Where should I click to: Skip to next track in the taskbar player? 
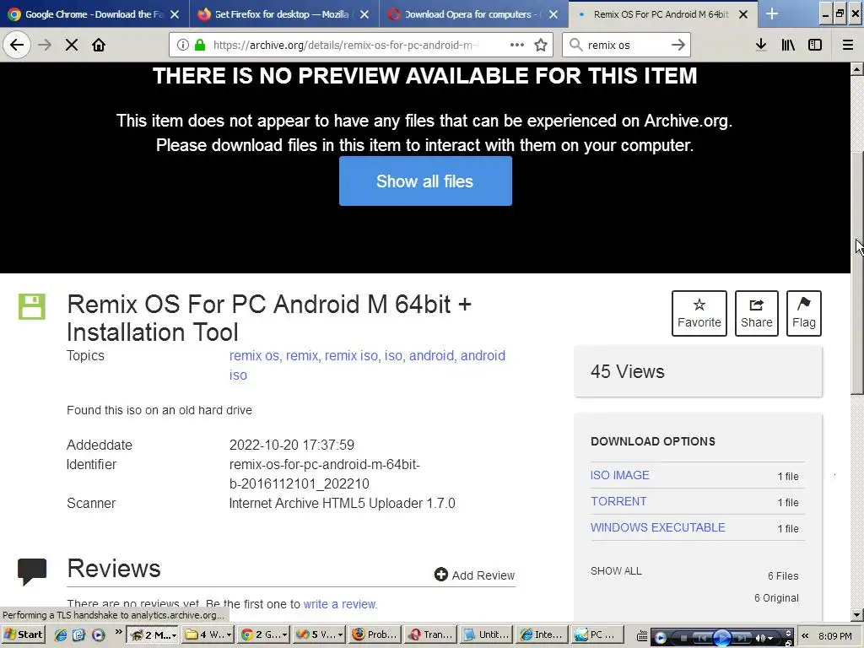742,638
